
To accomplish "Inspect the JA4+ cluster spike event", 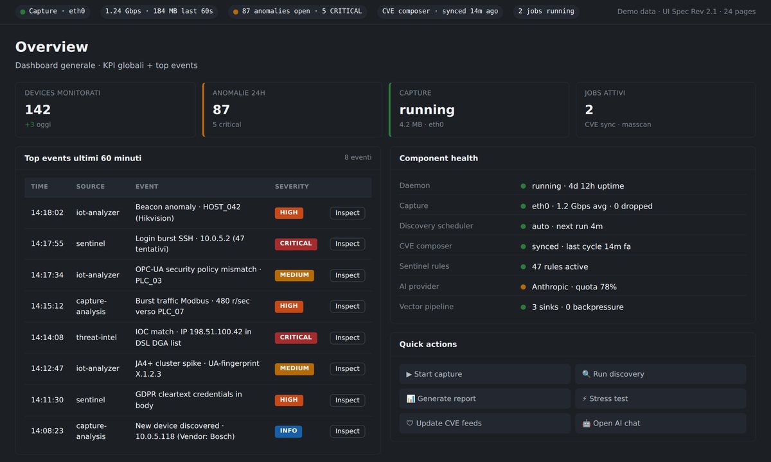I will click(x=348, y=369).
